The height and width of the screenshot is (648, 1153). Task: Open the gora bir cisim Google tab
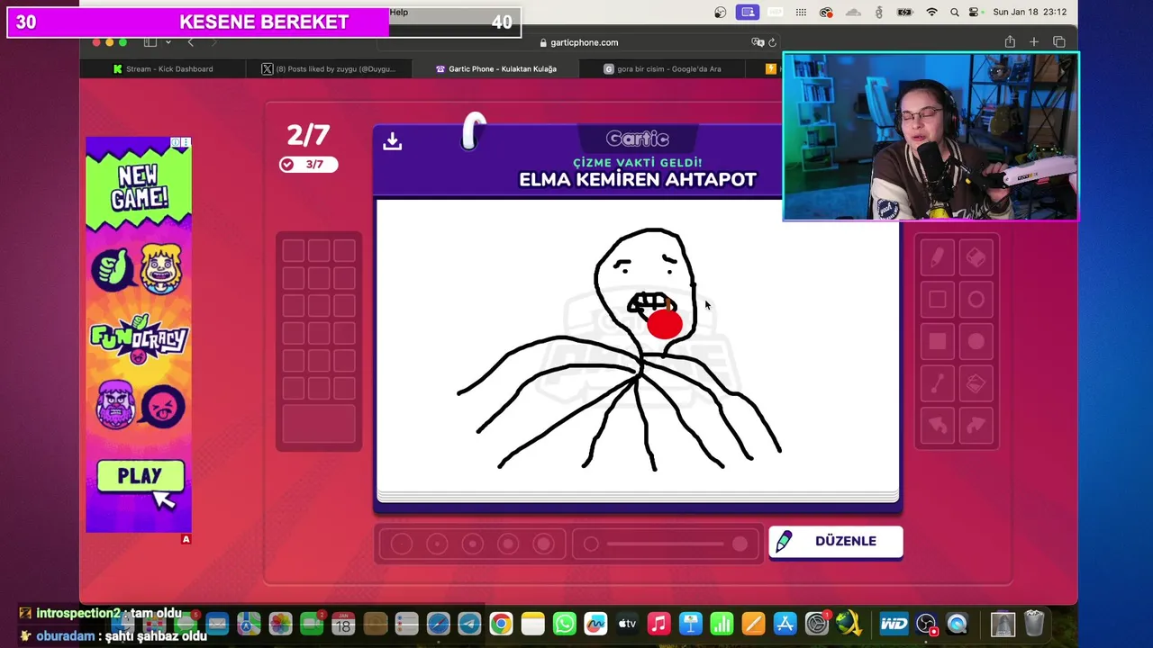(663, 68)
